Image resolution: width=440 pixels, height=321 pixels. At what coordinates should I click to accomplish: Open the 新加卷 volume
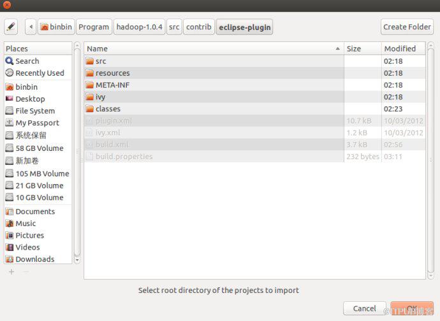(x=38, y=160)
